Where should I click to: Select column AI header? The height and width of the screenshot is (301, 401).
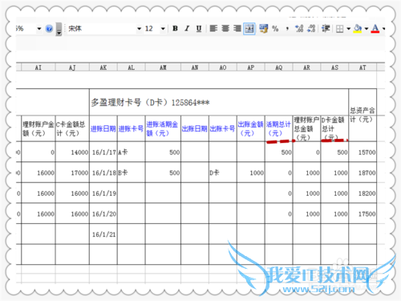pyautogui.click(x=38, y=67)
